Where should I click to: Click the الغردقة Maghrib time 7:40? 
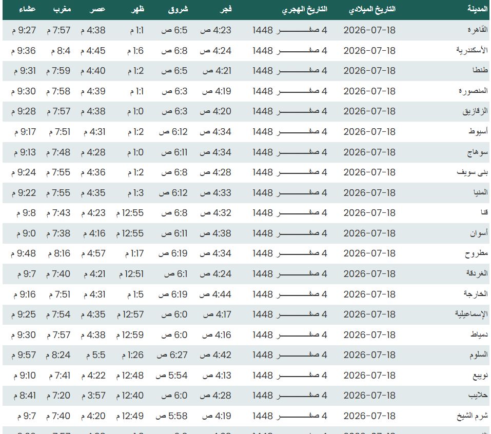(58, 273)
